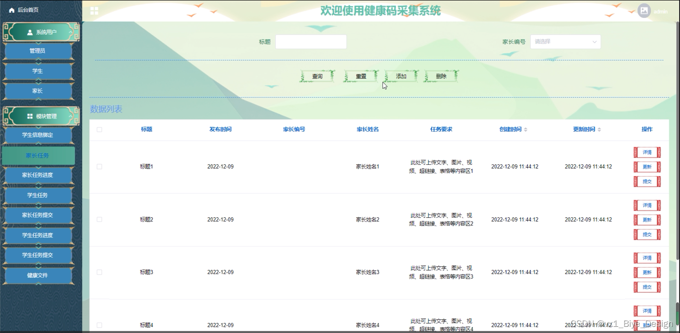Image resolution: width=680 pixels, height=333 pixels.
Task: Click the 删除 button
Action: (441, 76)
